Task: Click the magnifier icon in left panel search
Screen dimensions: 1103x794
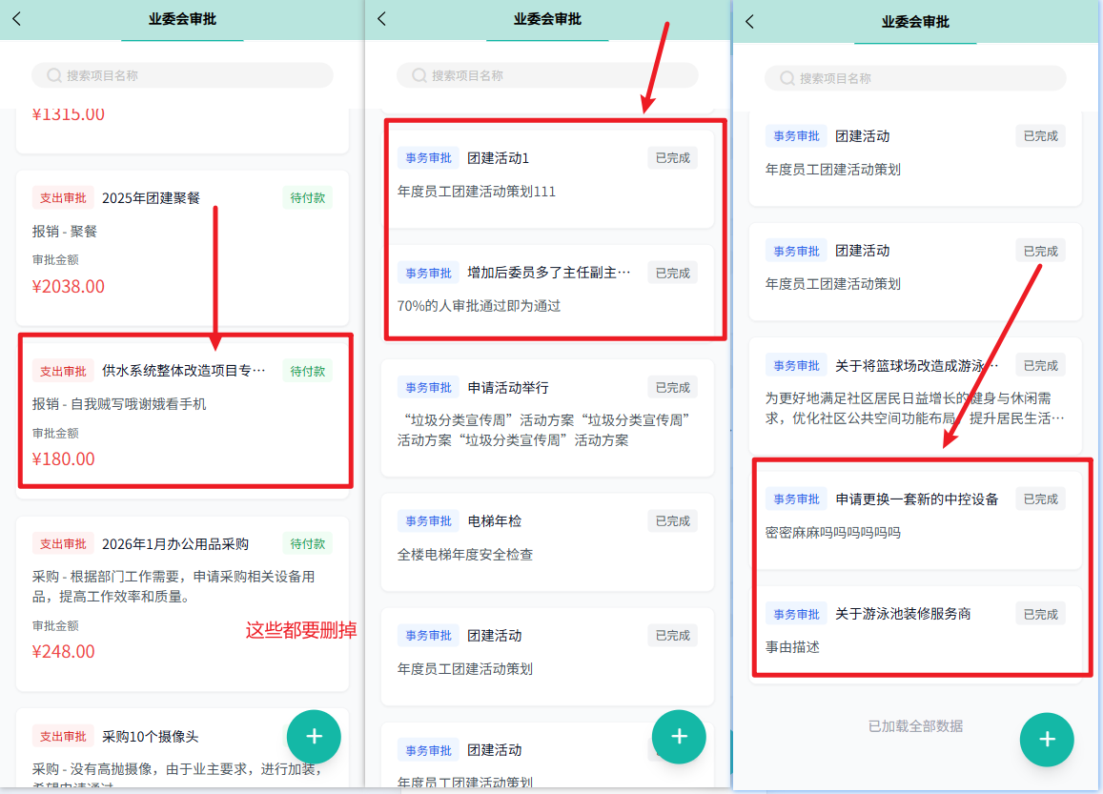Action: tap(53, 75)
